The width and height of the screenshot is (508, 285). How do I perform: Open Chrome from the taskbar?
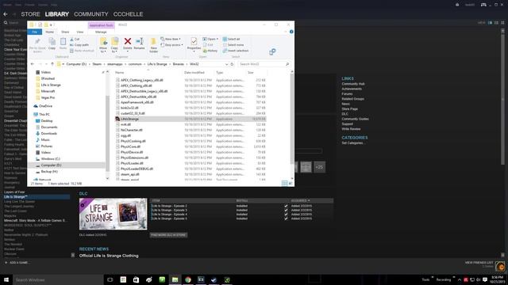pos(188,279)
